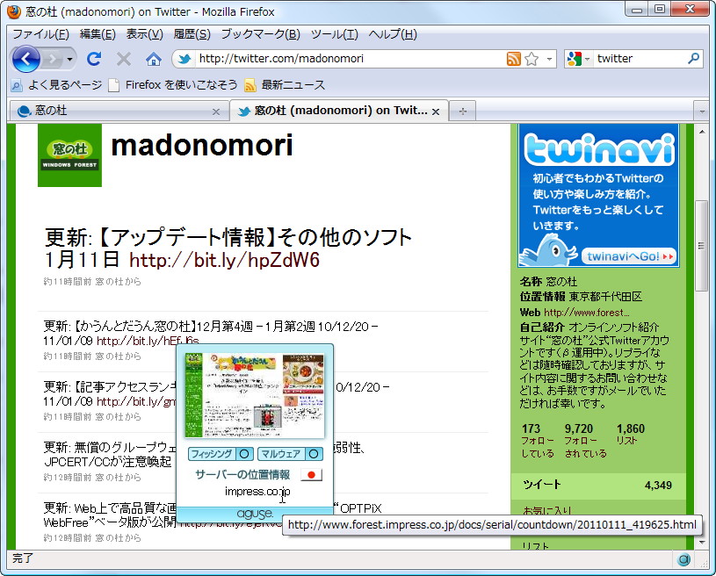Click the aguse preview site thumbnail
Viewport: 716px width, 576px height.
[255, 395]
